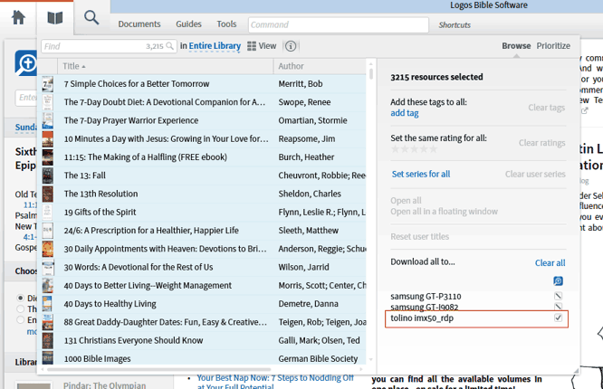Click author Merritt, Bob
Image resolution: width=603 pixels, height=389 pixels.
click(301, 84)
